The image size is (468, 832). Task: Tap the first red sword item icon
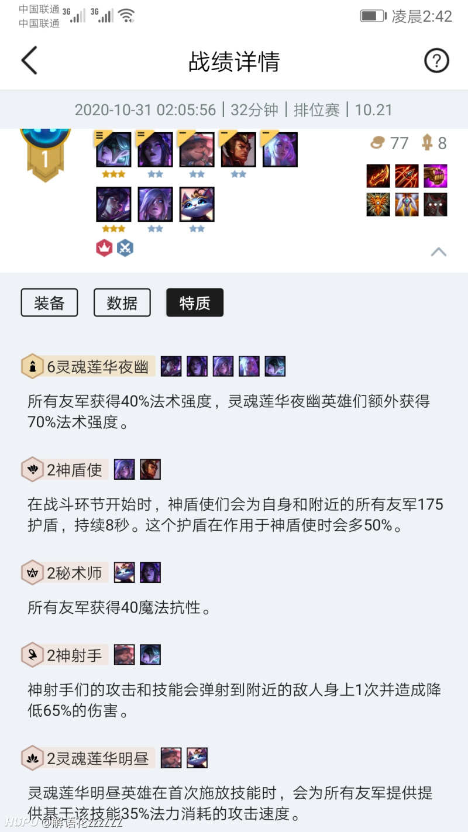click(x=378, y=176)
